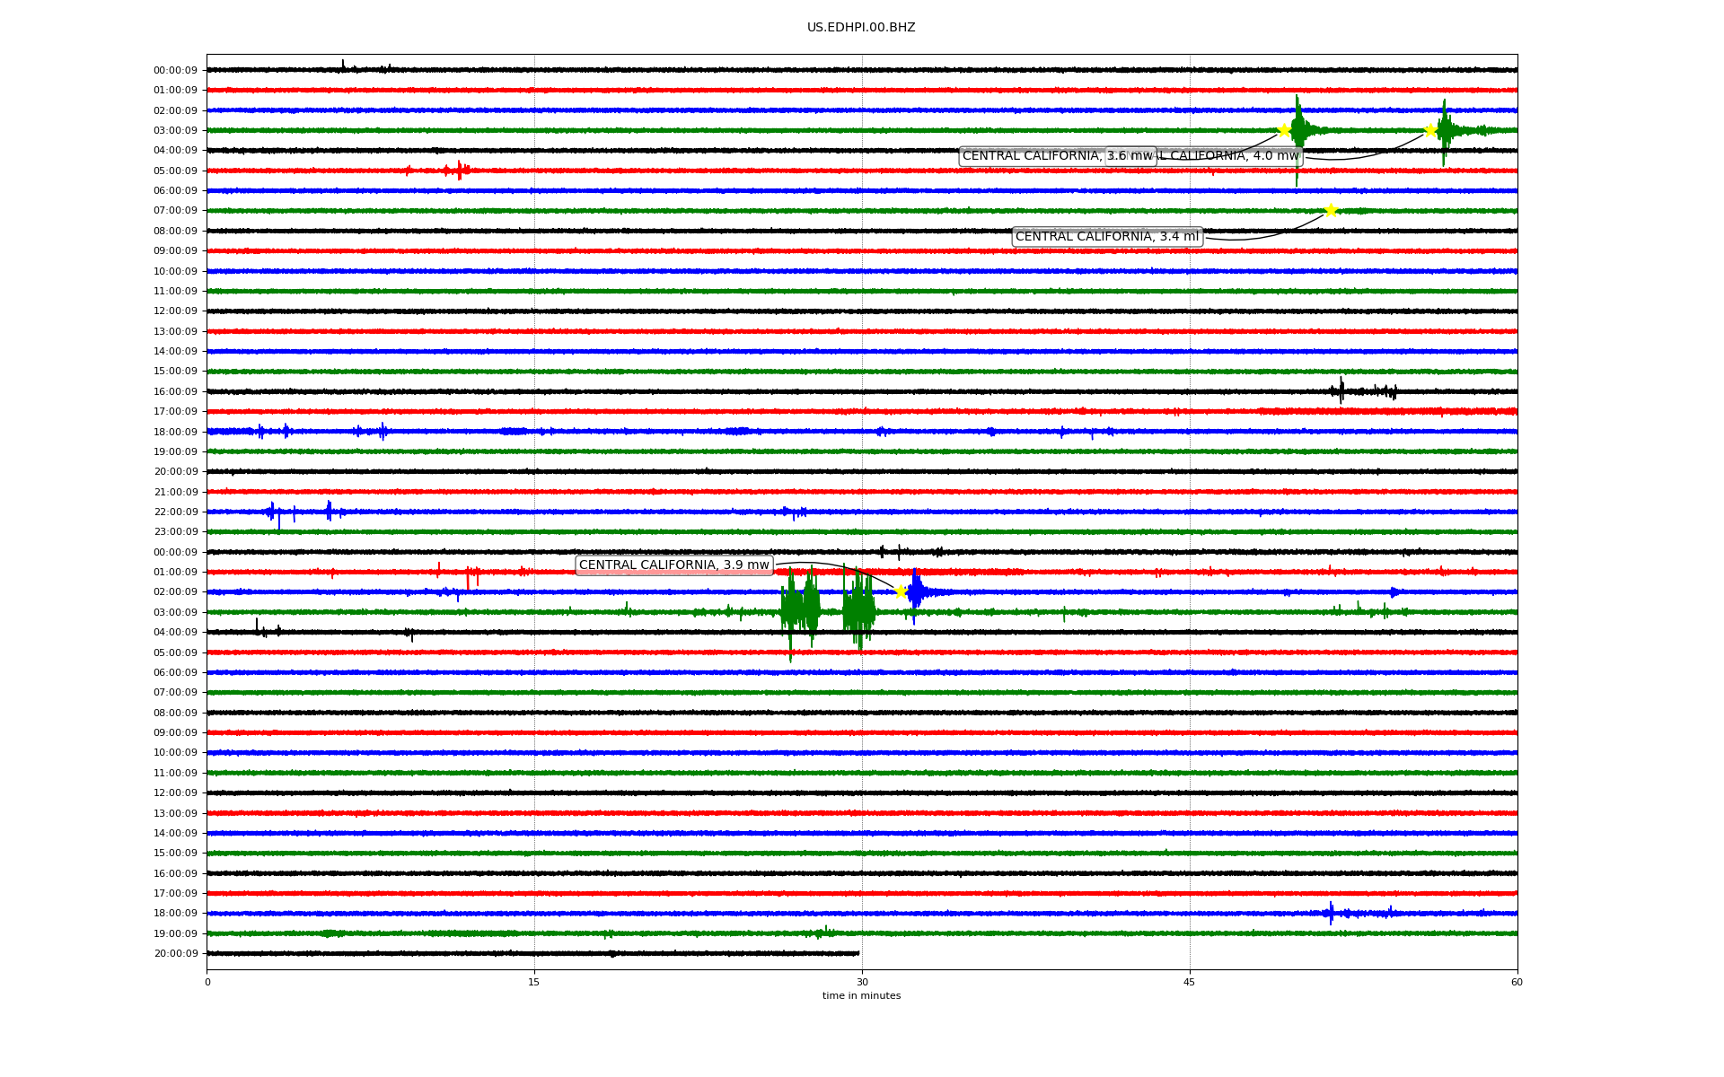Click the CENTRAL CALIFORNIA, 3.9 mw annotation
Screen dimensions: 1724x1077
673,565
